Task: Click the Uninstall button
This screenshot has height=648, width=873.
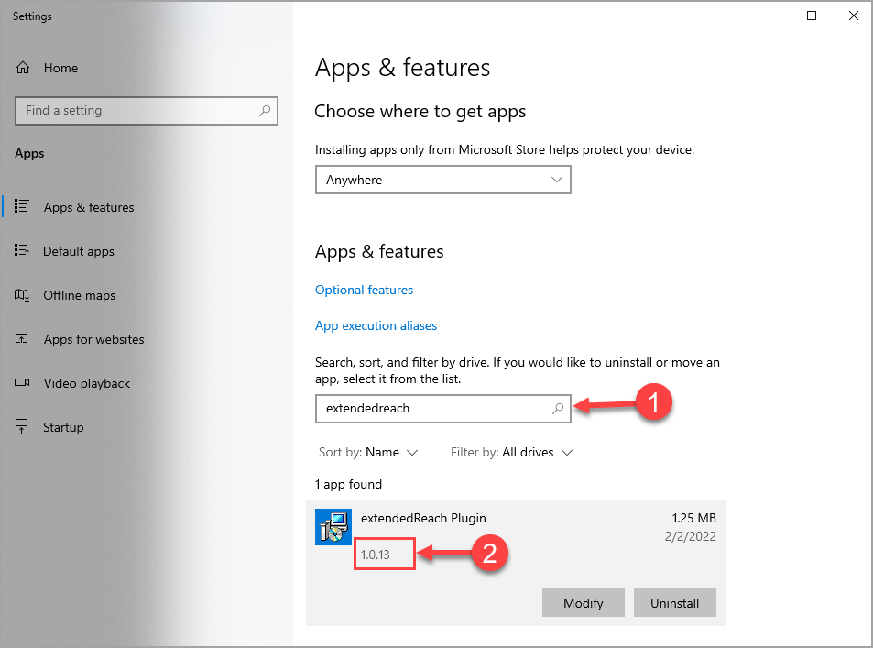Action: 675,603
